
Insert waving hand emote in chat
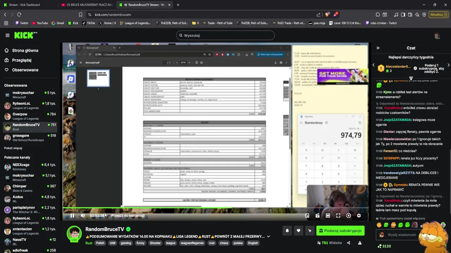[x=379, y=225]
